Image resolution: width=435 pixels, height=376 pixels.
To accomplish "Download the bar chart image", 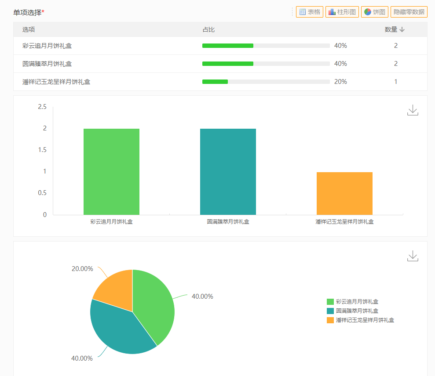I will tap(413, 110).
